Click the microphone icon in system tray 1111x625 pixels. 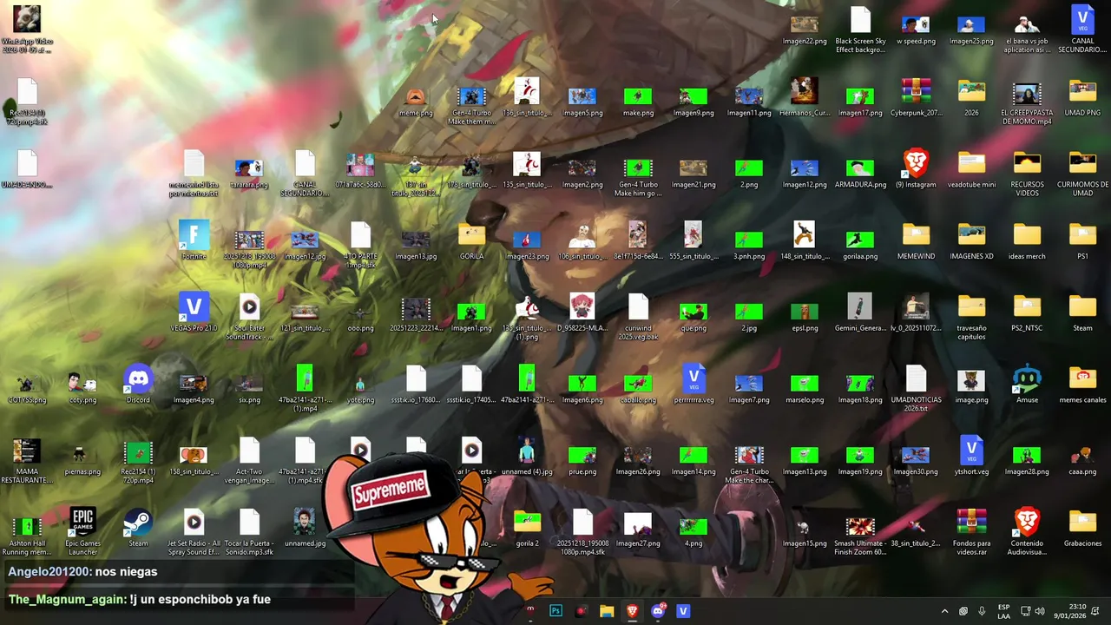pos(982,611)
